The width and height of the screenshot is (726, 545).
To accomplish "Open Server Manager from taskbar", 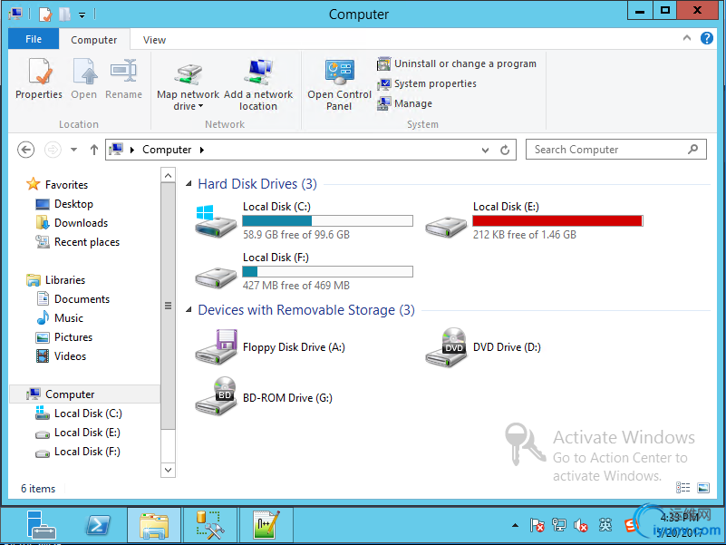I will point(40,525).
